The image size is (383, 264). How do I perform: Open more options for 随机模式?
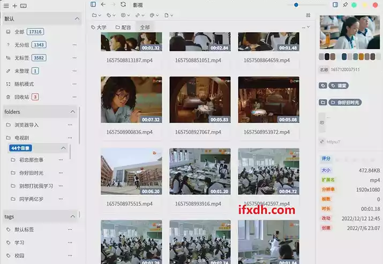pos(74,84)
